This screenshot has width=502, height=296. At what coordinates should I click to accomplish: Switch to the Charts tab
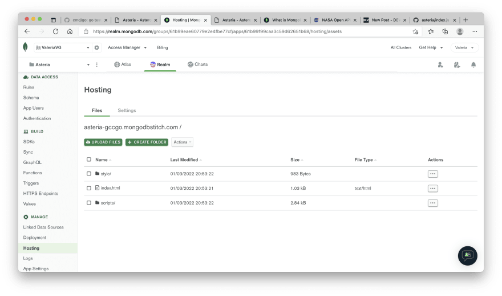(x=197, y=64)
